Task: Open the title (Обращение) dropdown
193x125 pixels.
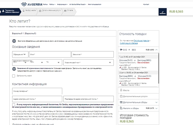Action: tap(20, 54)
